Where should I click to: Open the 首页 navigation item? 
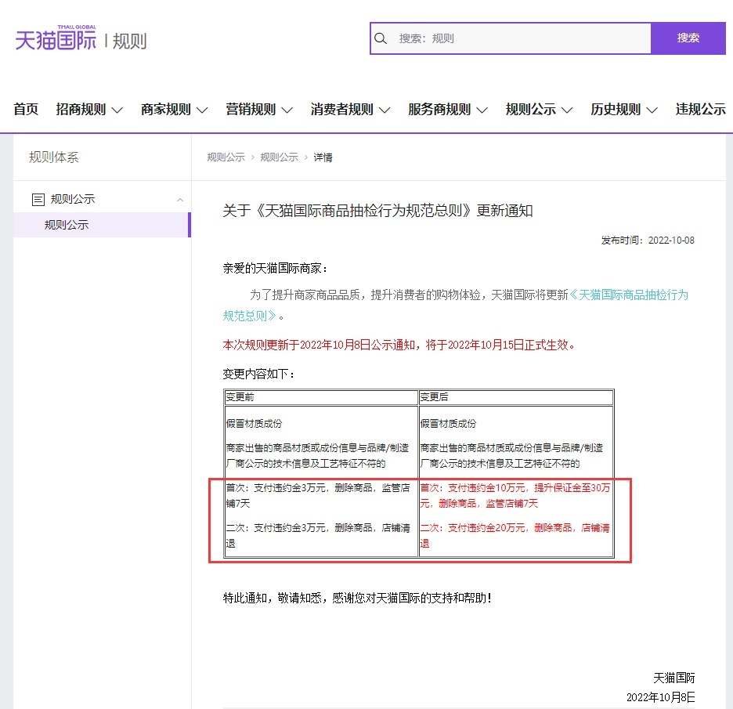pos(26,110)
